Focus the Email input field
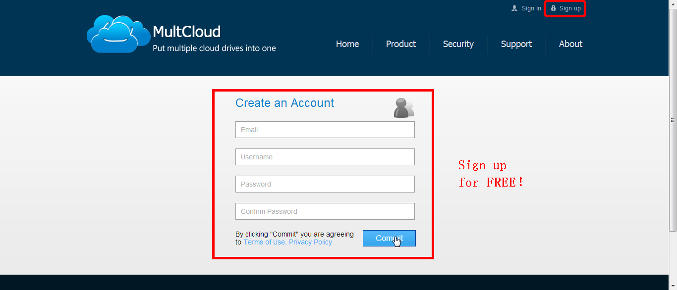This screenshot has height=290, width=677. [x=325, y=130]
